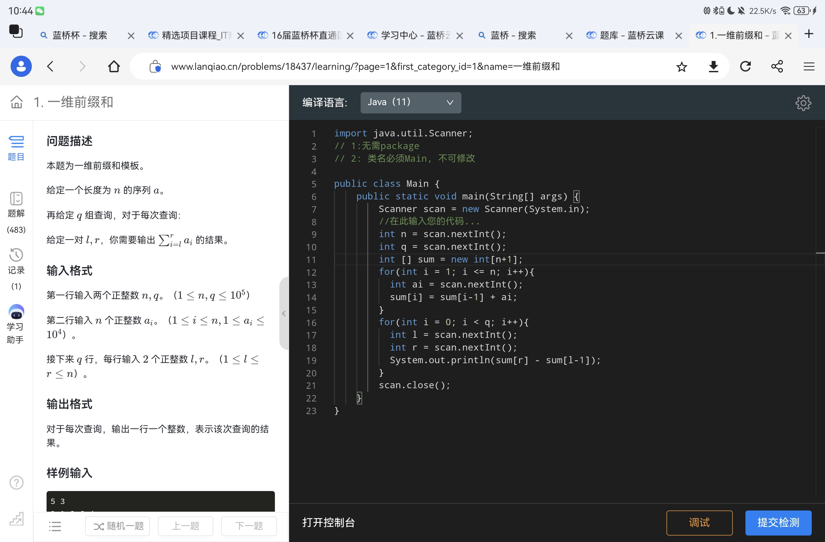The width and height of the screenshot is (825, 542).
Task: Click the help question mark icon
Action: (16, 482)
